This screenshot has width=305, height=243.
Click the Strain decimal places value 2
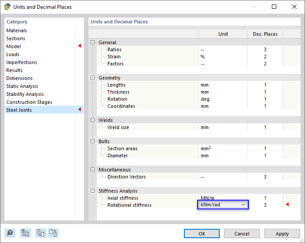[265, 57]
